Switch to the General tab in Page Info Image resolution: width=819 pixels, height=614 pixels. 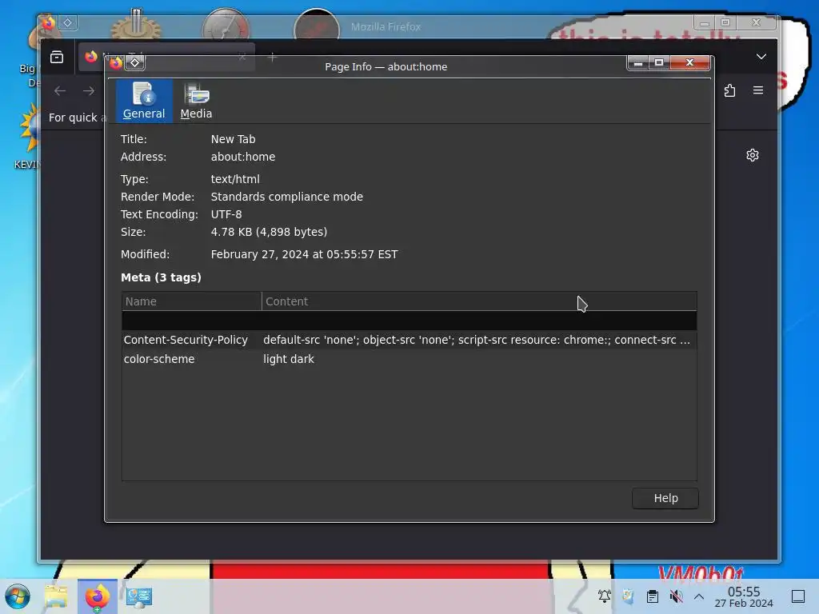144,101
